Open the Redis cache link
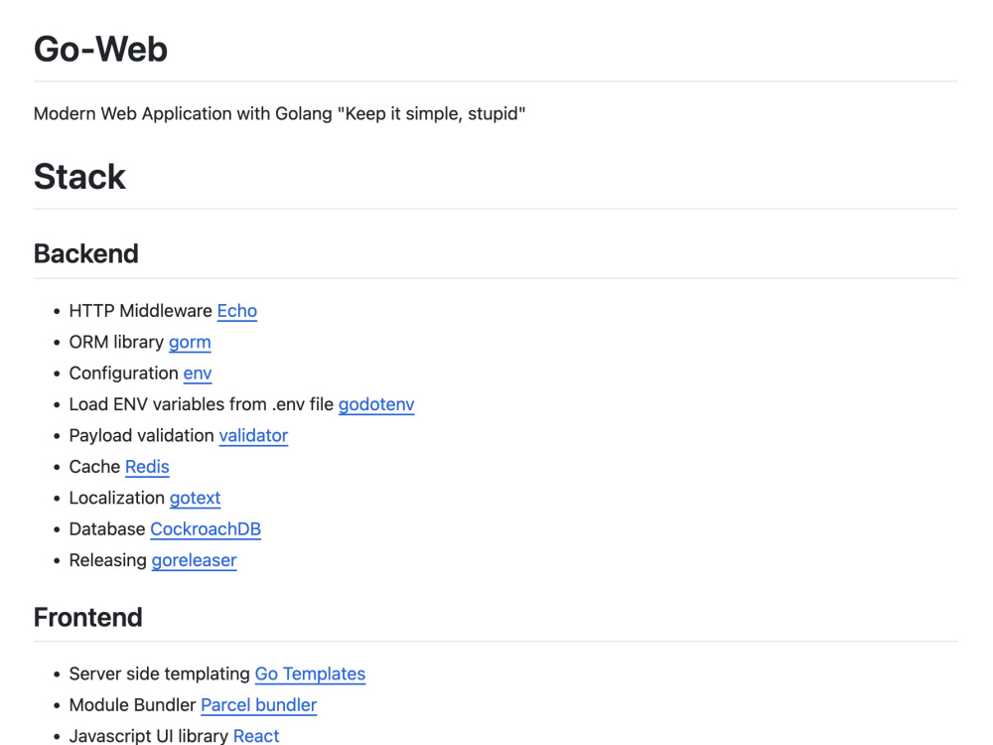 [147, 467]
